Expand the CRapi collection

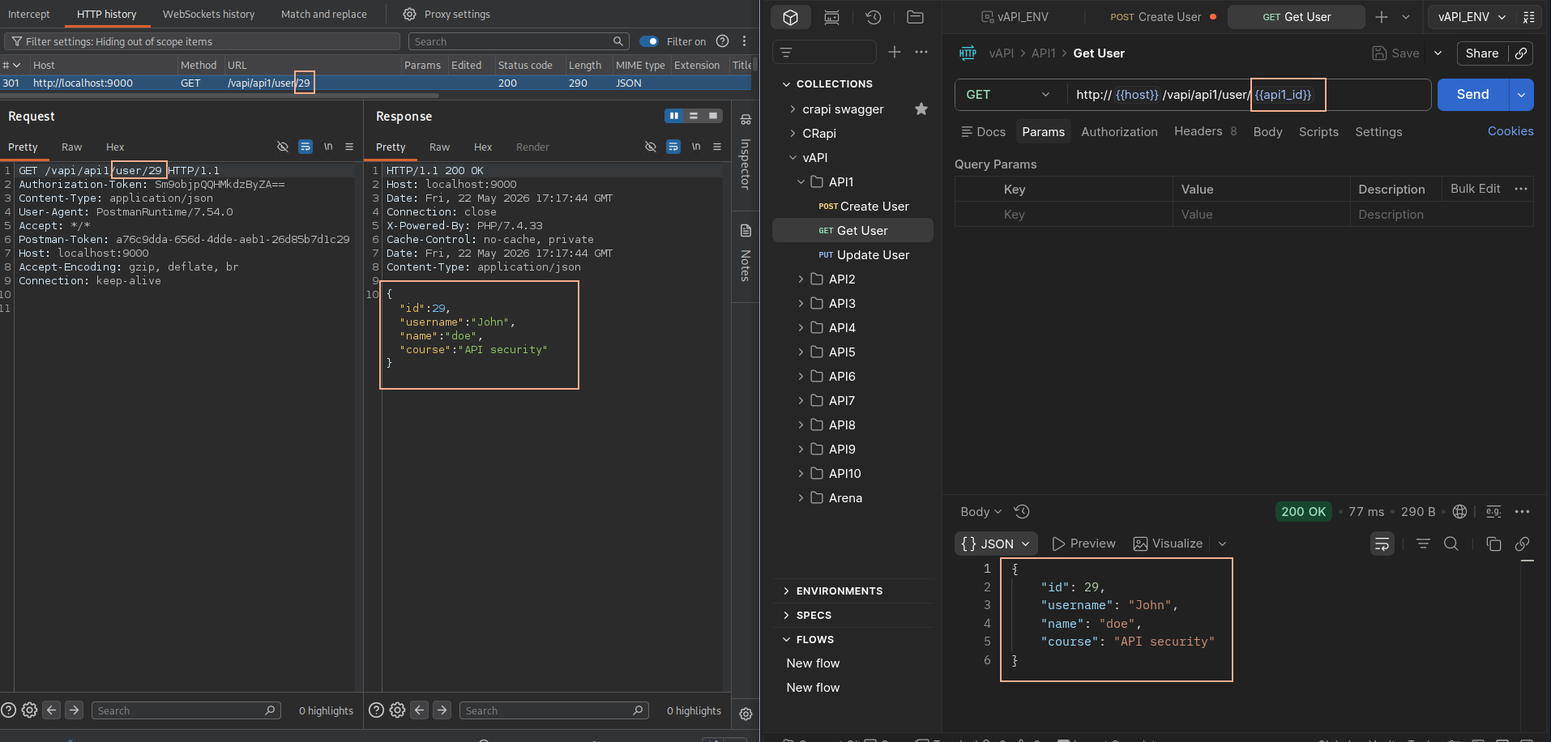pos(793,133)
